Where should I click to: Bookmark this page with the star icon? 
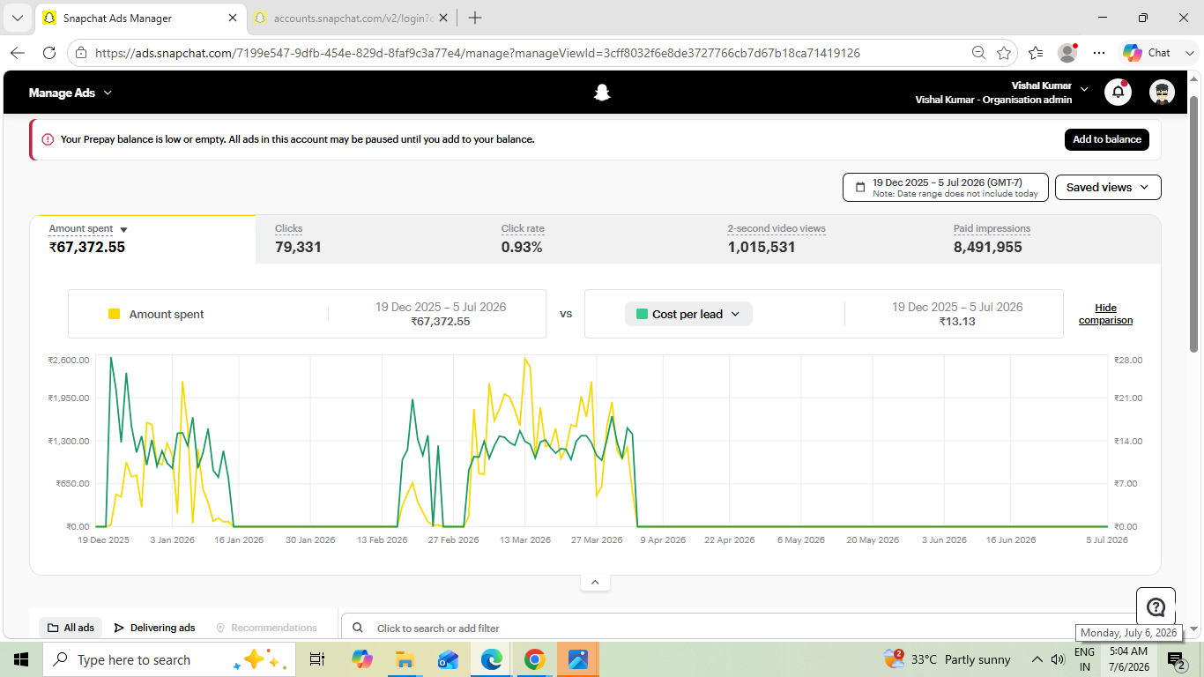(x=1004, y=53)
